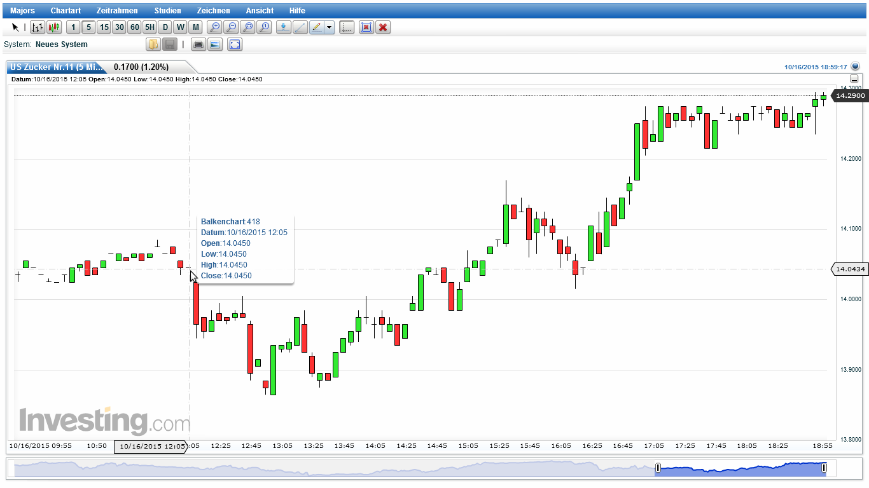The height and width of the screenshot is (488, 869).
Task: Zoom out of the chart
Action: (232, 27)
